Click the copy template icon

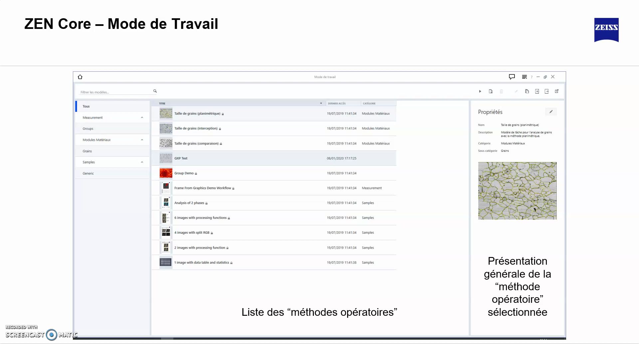[527, 91]
